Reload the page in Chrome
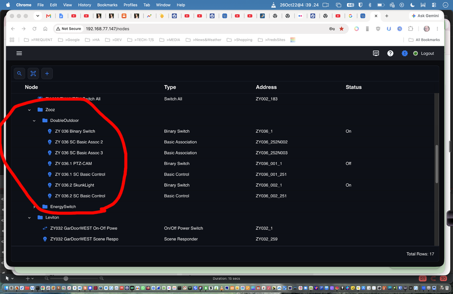Viewport: 453px width, 294px height. [x=34, y=29]
